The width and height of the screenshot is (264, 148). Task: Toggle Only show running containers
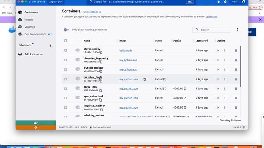[x=66, y=30]
